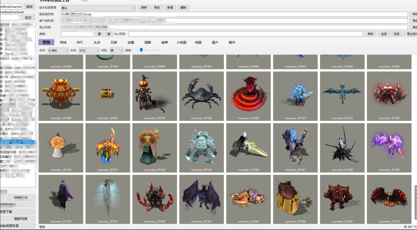Click the 修改 button next to 版本目录 保存

[157, 8]
